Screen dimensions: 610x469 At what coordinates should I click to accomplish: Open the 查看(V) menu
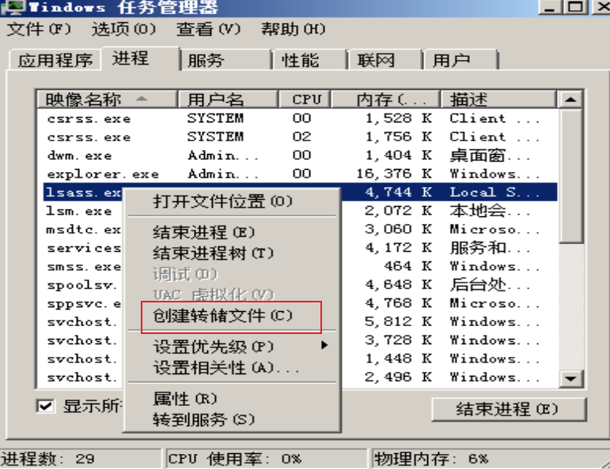click(209, 29)
